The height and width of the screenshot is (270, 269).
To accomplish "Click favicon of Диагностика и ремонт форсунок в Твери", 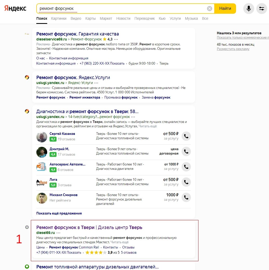I will click(27, 111).
